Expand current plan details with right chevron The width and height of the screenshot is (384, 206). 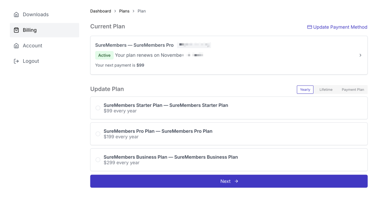click(360, 56)
